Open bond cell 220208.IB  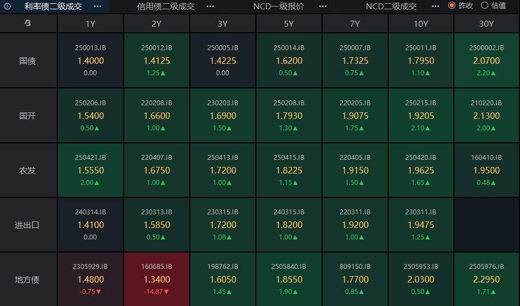[156, 116]
